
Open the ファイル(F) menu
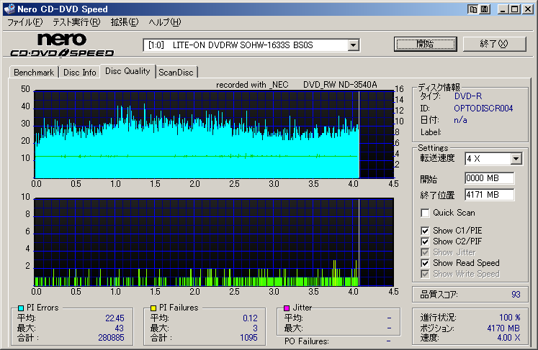(x=25, y=22)
